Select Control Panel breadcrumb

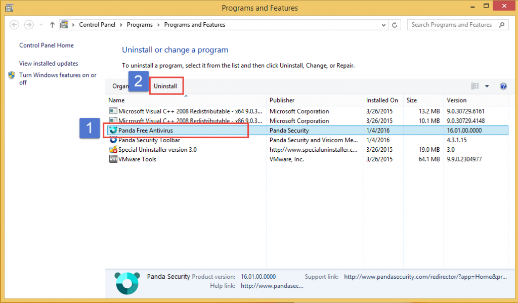[x=97, y=25]
